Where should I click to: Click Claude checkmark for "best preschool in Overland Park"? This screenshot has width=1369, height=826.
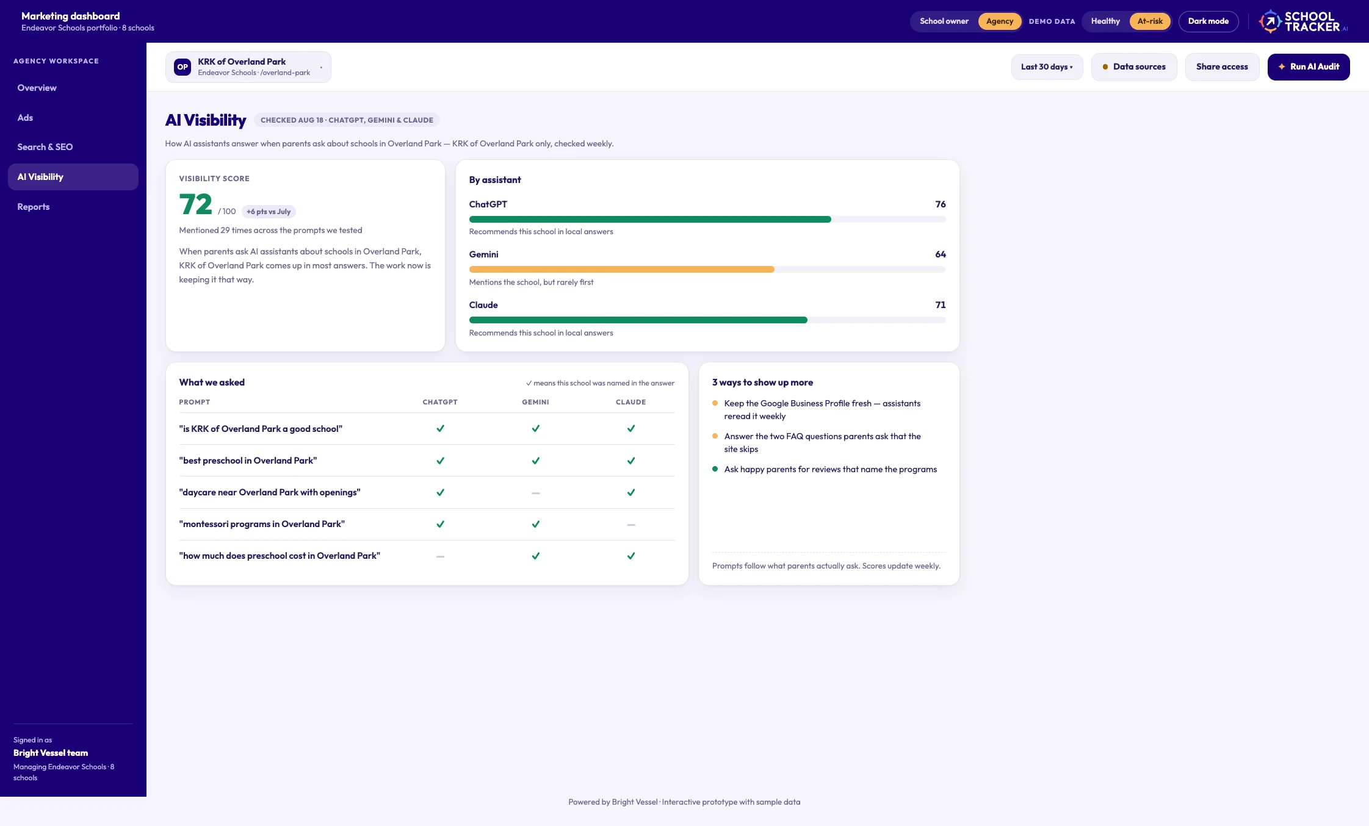[x=631, y=461]
